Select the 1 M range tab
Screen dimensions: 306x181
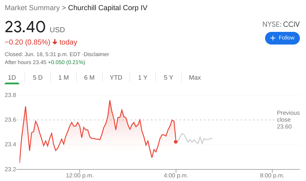tap(63, 77)
